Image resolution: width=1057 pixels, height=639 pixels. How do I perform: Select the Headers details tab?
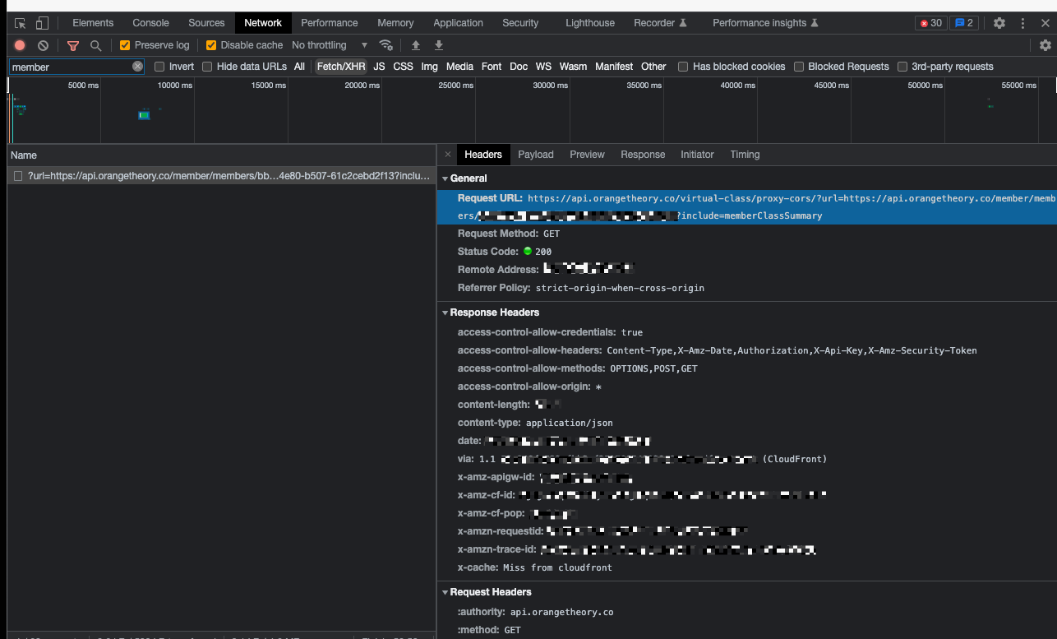483,155
